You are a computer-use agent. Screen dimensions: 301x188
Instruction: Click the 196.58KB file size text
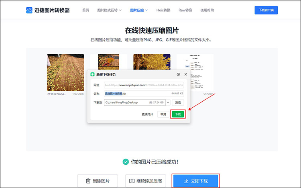pos(78,94)
